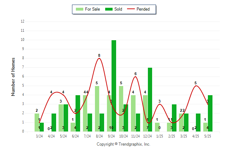This screenshot has height=153, width=228.
Task: Click the For Sale bar for 11/24
Action: point(133,113)
